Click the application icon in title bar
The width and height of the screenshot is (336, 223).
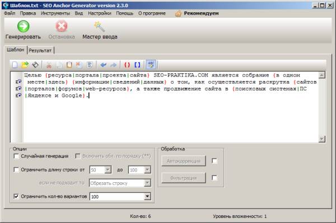click(x=6, y=6)
